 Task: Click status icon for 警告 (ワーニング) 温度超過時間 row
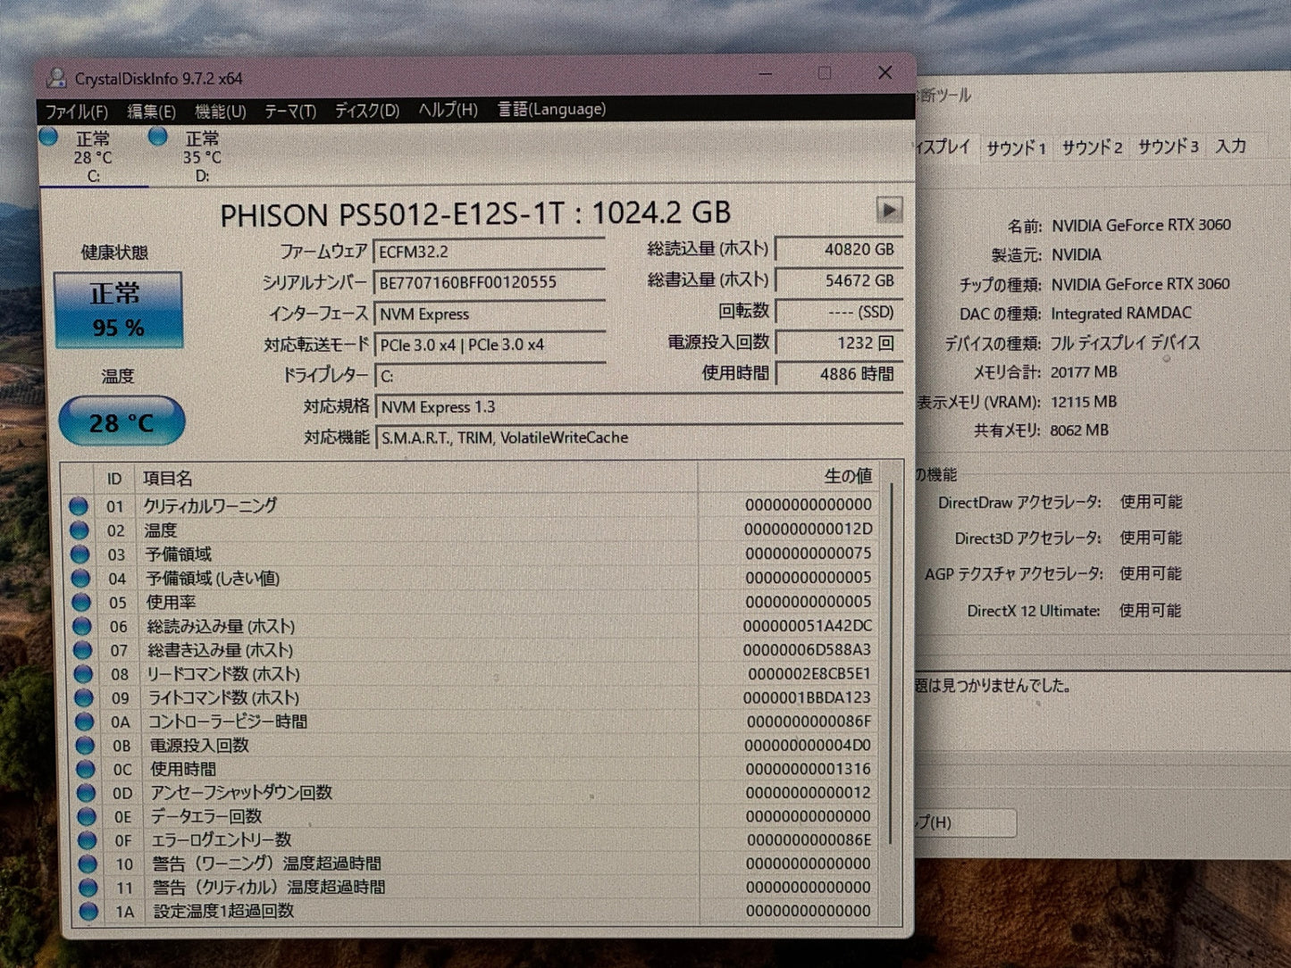tap(88, 864)
